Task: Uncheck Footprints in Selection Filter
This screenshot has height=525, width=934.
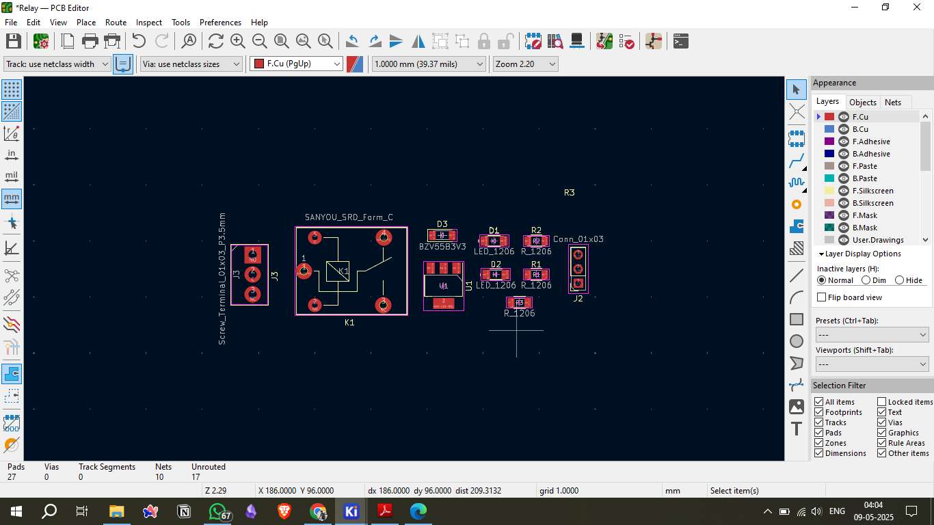Action: pos(819,412)
